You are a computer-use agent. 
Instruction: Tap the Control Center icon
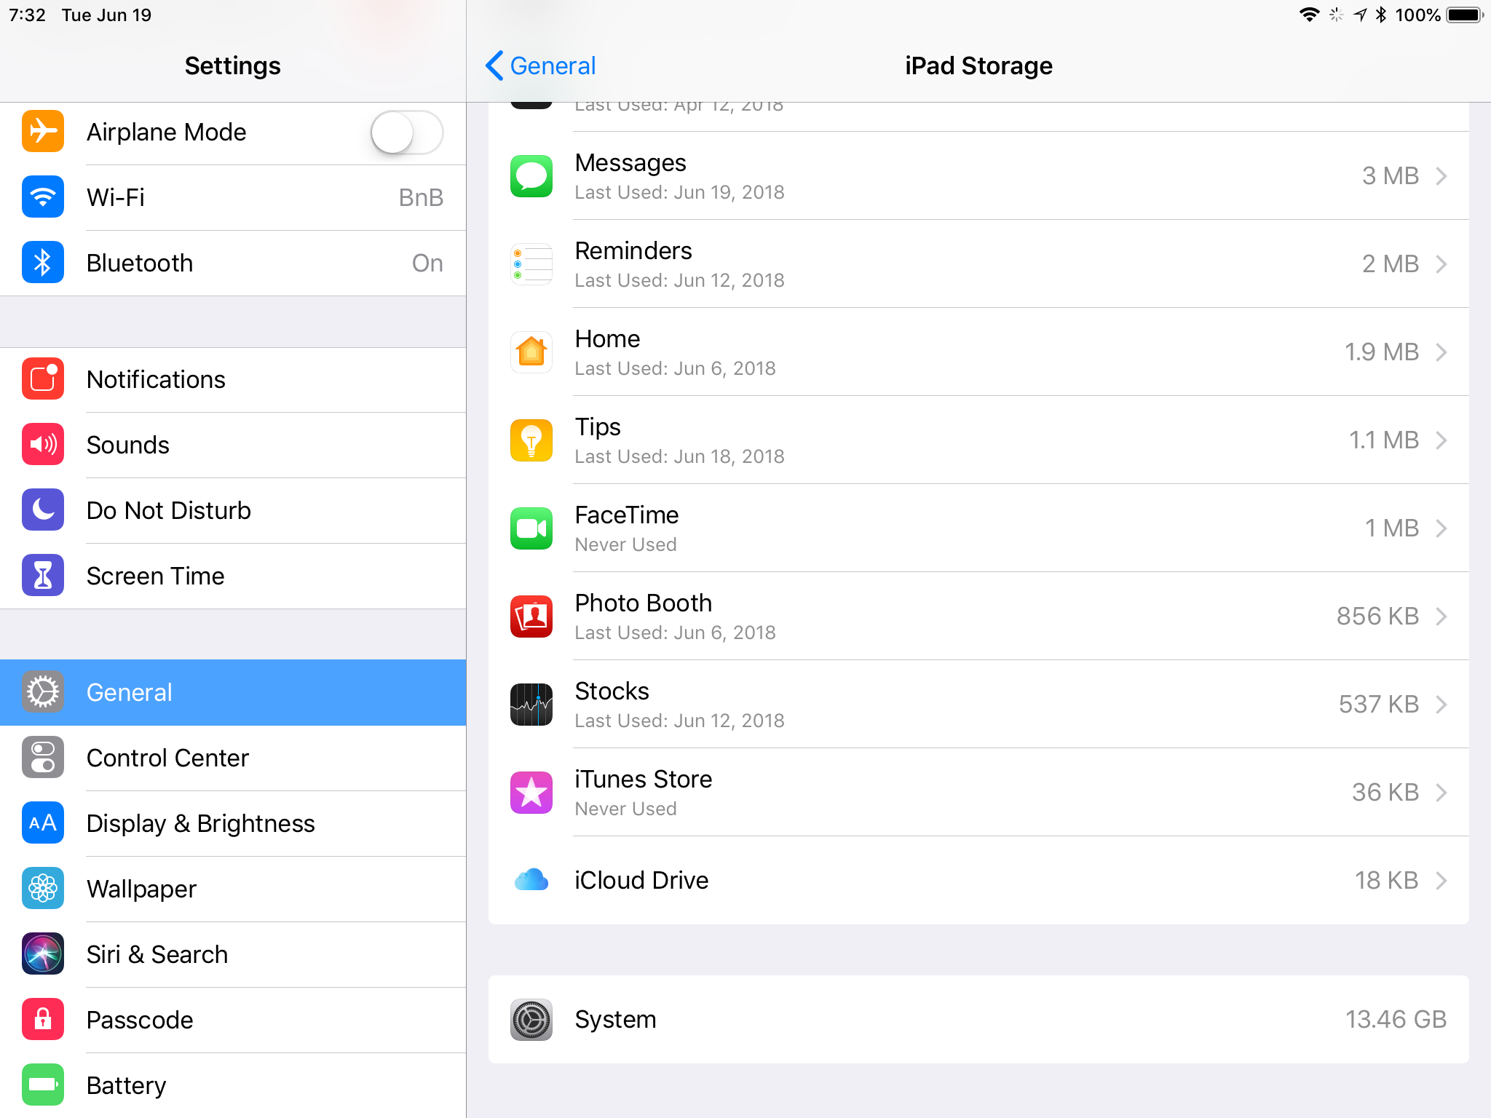tap(43, 758)
